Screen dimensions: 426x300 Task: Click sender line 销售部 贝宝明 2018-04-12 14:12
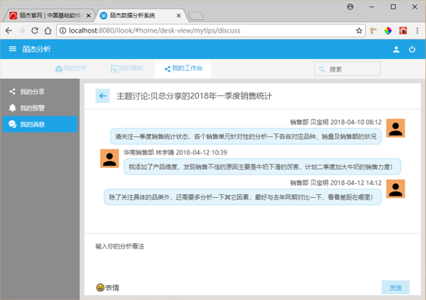pyautogui.click(x=336, y=183)
